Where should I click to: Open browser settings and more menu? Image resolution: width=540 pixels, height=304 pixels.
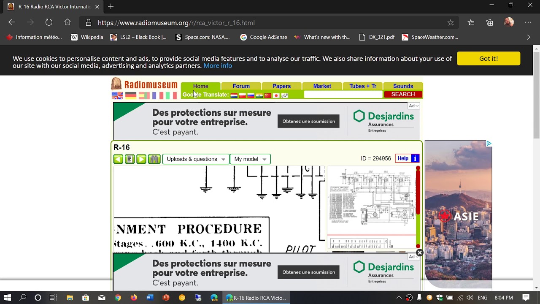tap(528, 23)
